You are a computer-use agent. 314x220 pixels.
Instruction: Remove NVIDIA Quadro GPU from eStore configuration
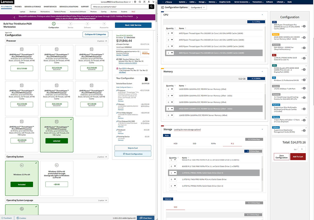tap(306, 65)
